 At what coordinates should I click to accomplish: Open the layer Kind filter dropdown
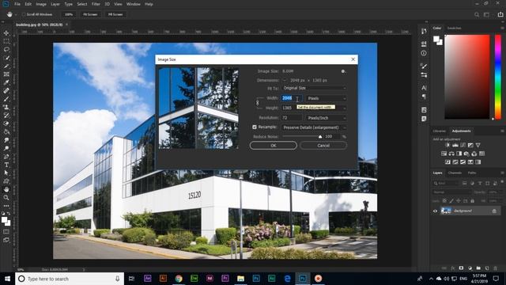(447, 183)
